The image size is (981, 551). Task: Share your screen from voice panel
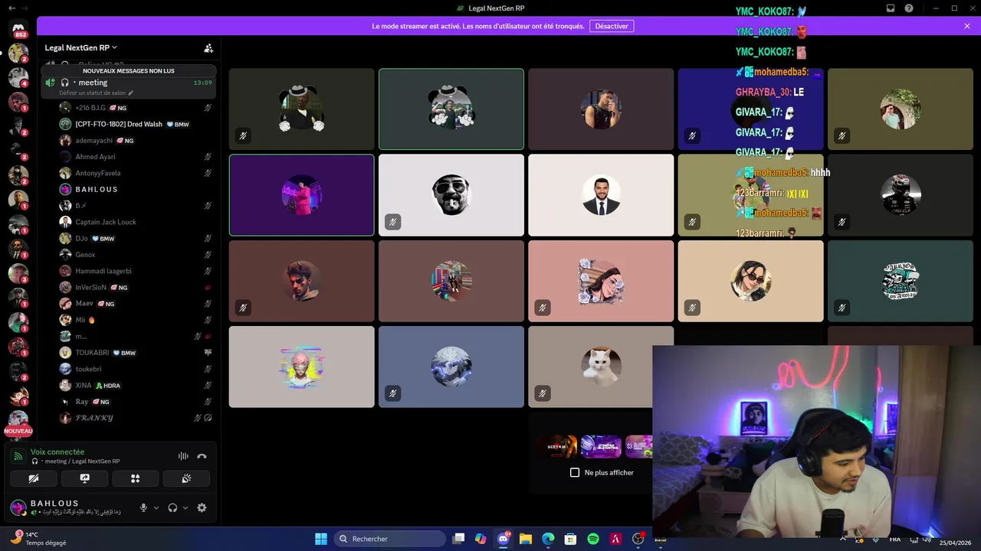84,478
